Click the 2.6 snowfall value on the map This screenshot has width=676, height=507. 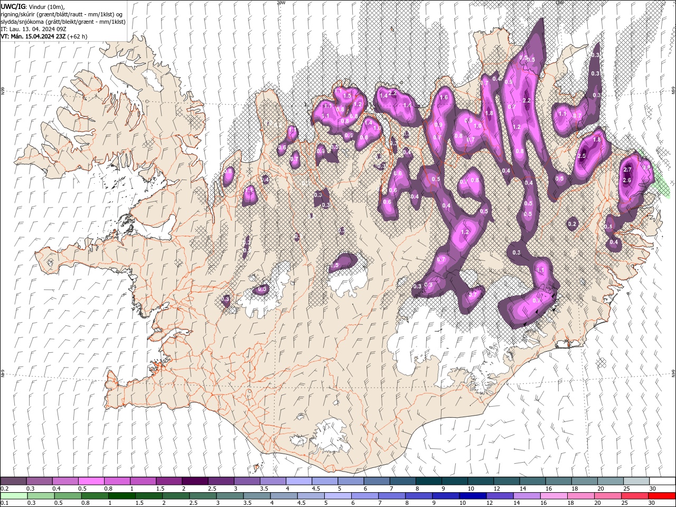pyautogui.click(x=627, y=180)
